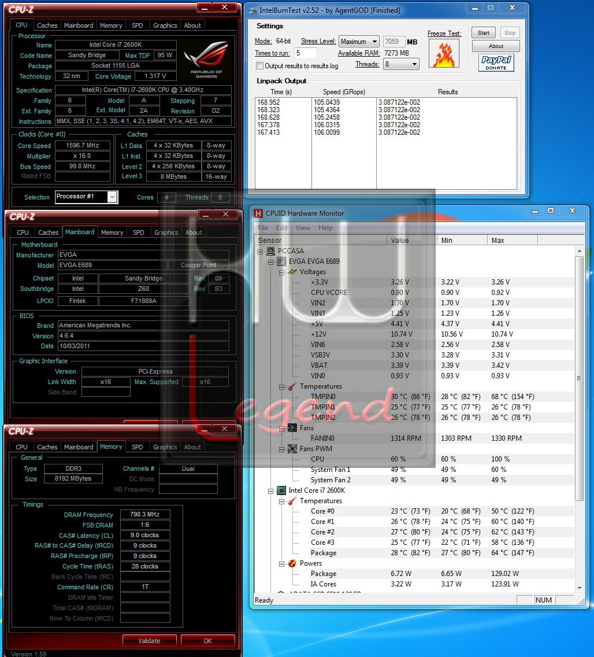594x657 pixels.
Task: Click the Intel Core i7 2600K chip icon
Action: (282, 490)
